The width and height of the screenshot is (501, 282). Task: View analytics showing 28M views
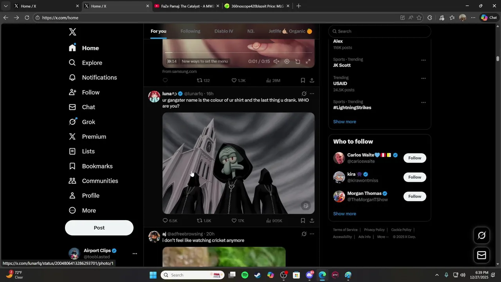coord(273,80)
